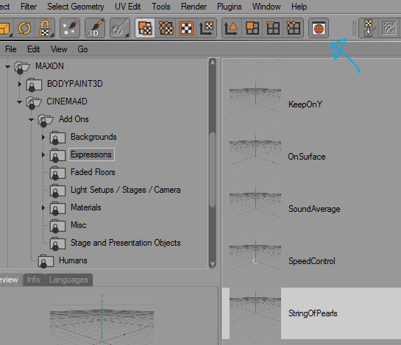Open the UV Edit menu
The width and height of the screenshot is (401, 345).
tap(127, 7)
